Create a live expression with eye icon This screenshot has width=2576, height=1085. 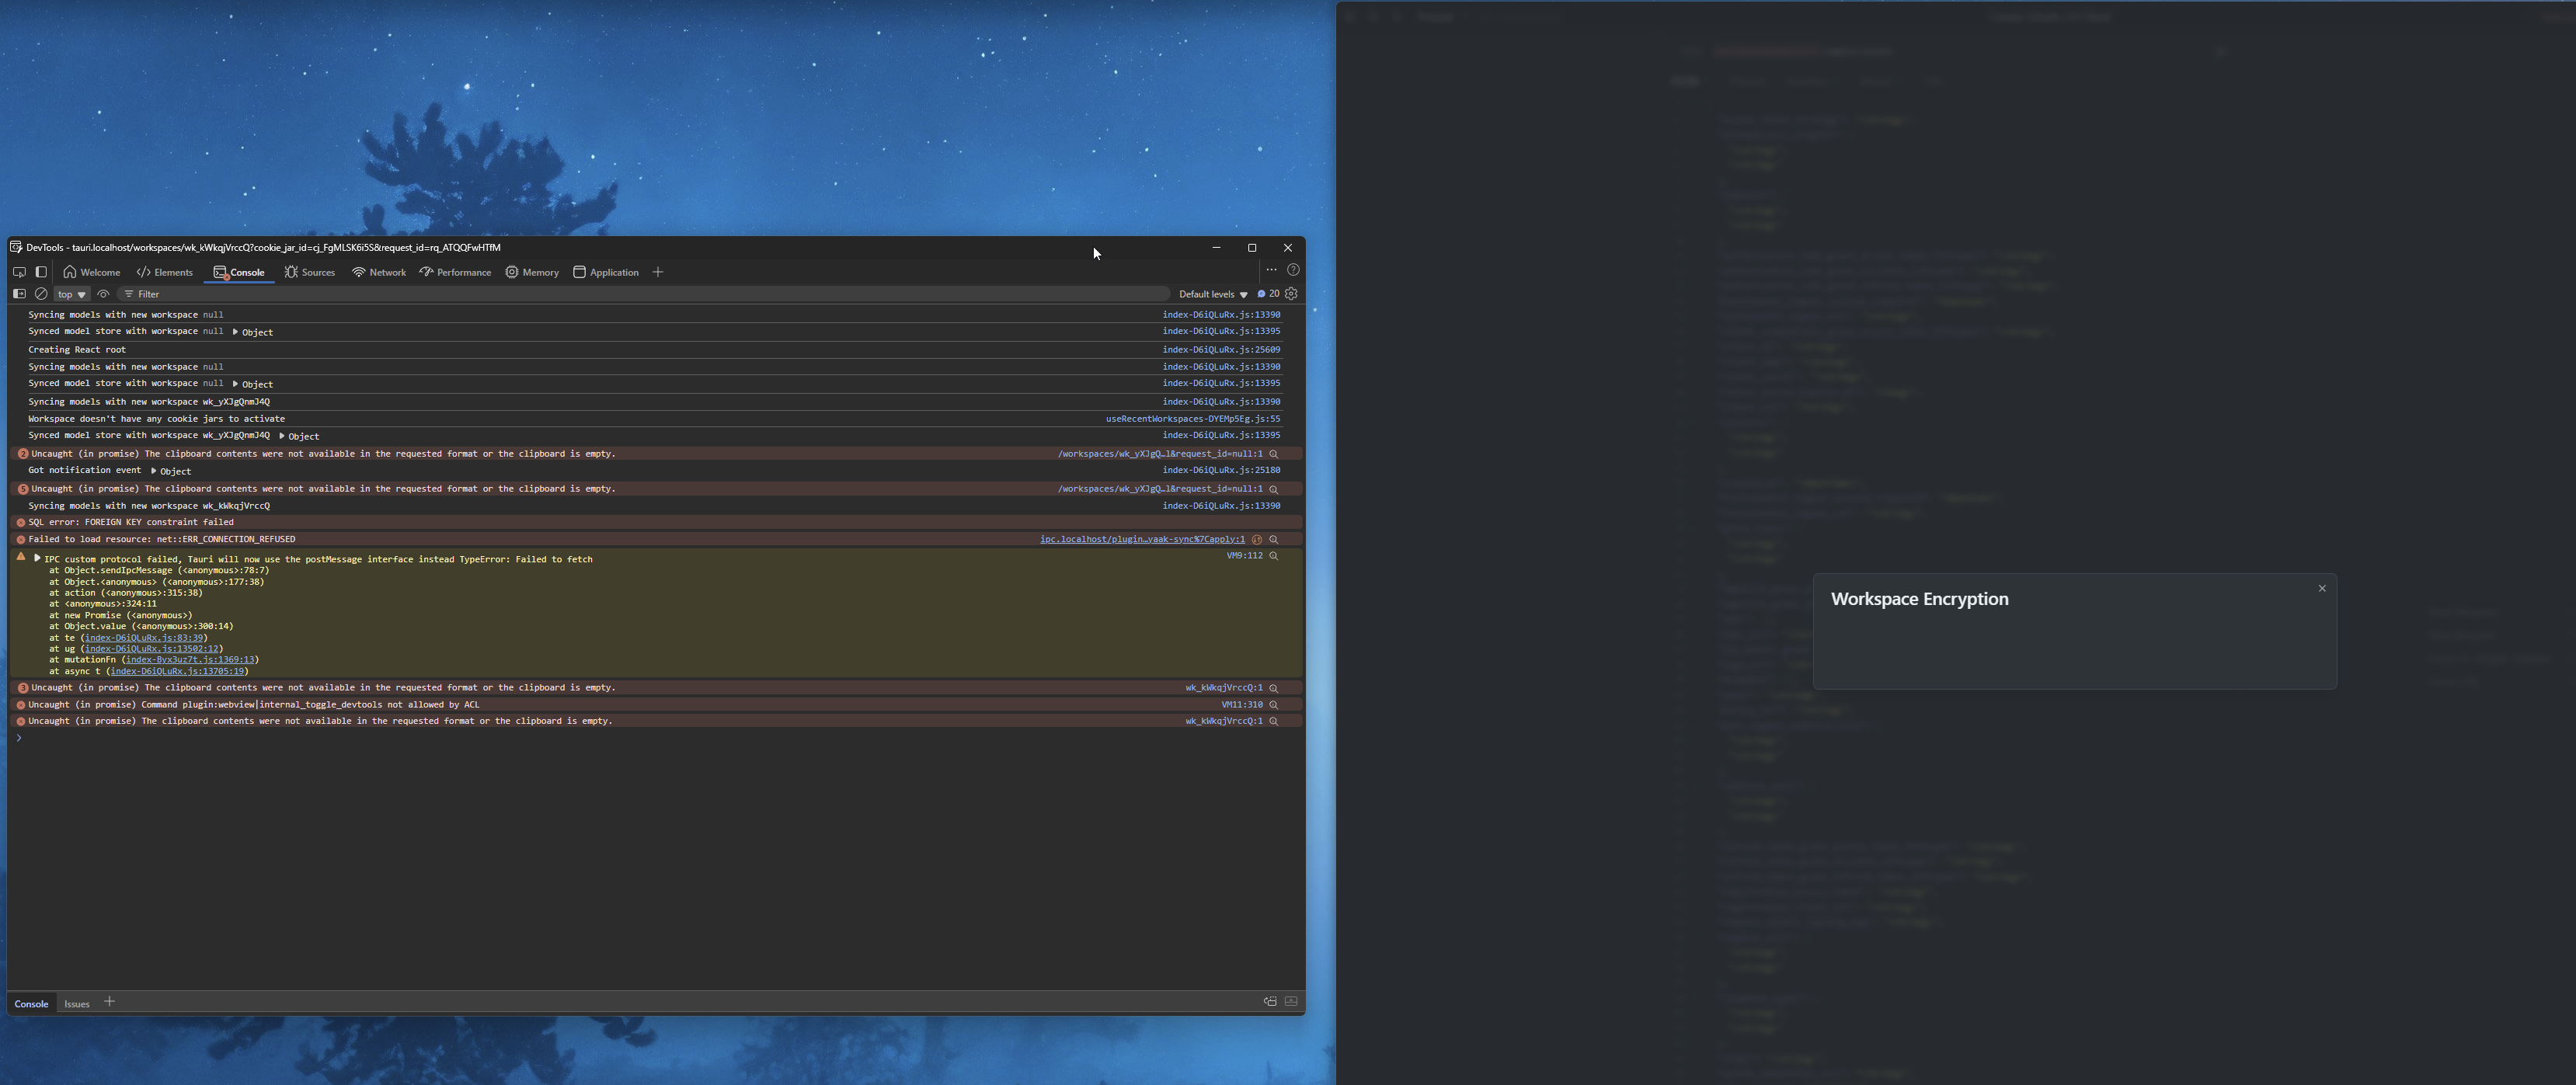[103, 294]
